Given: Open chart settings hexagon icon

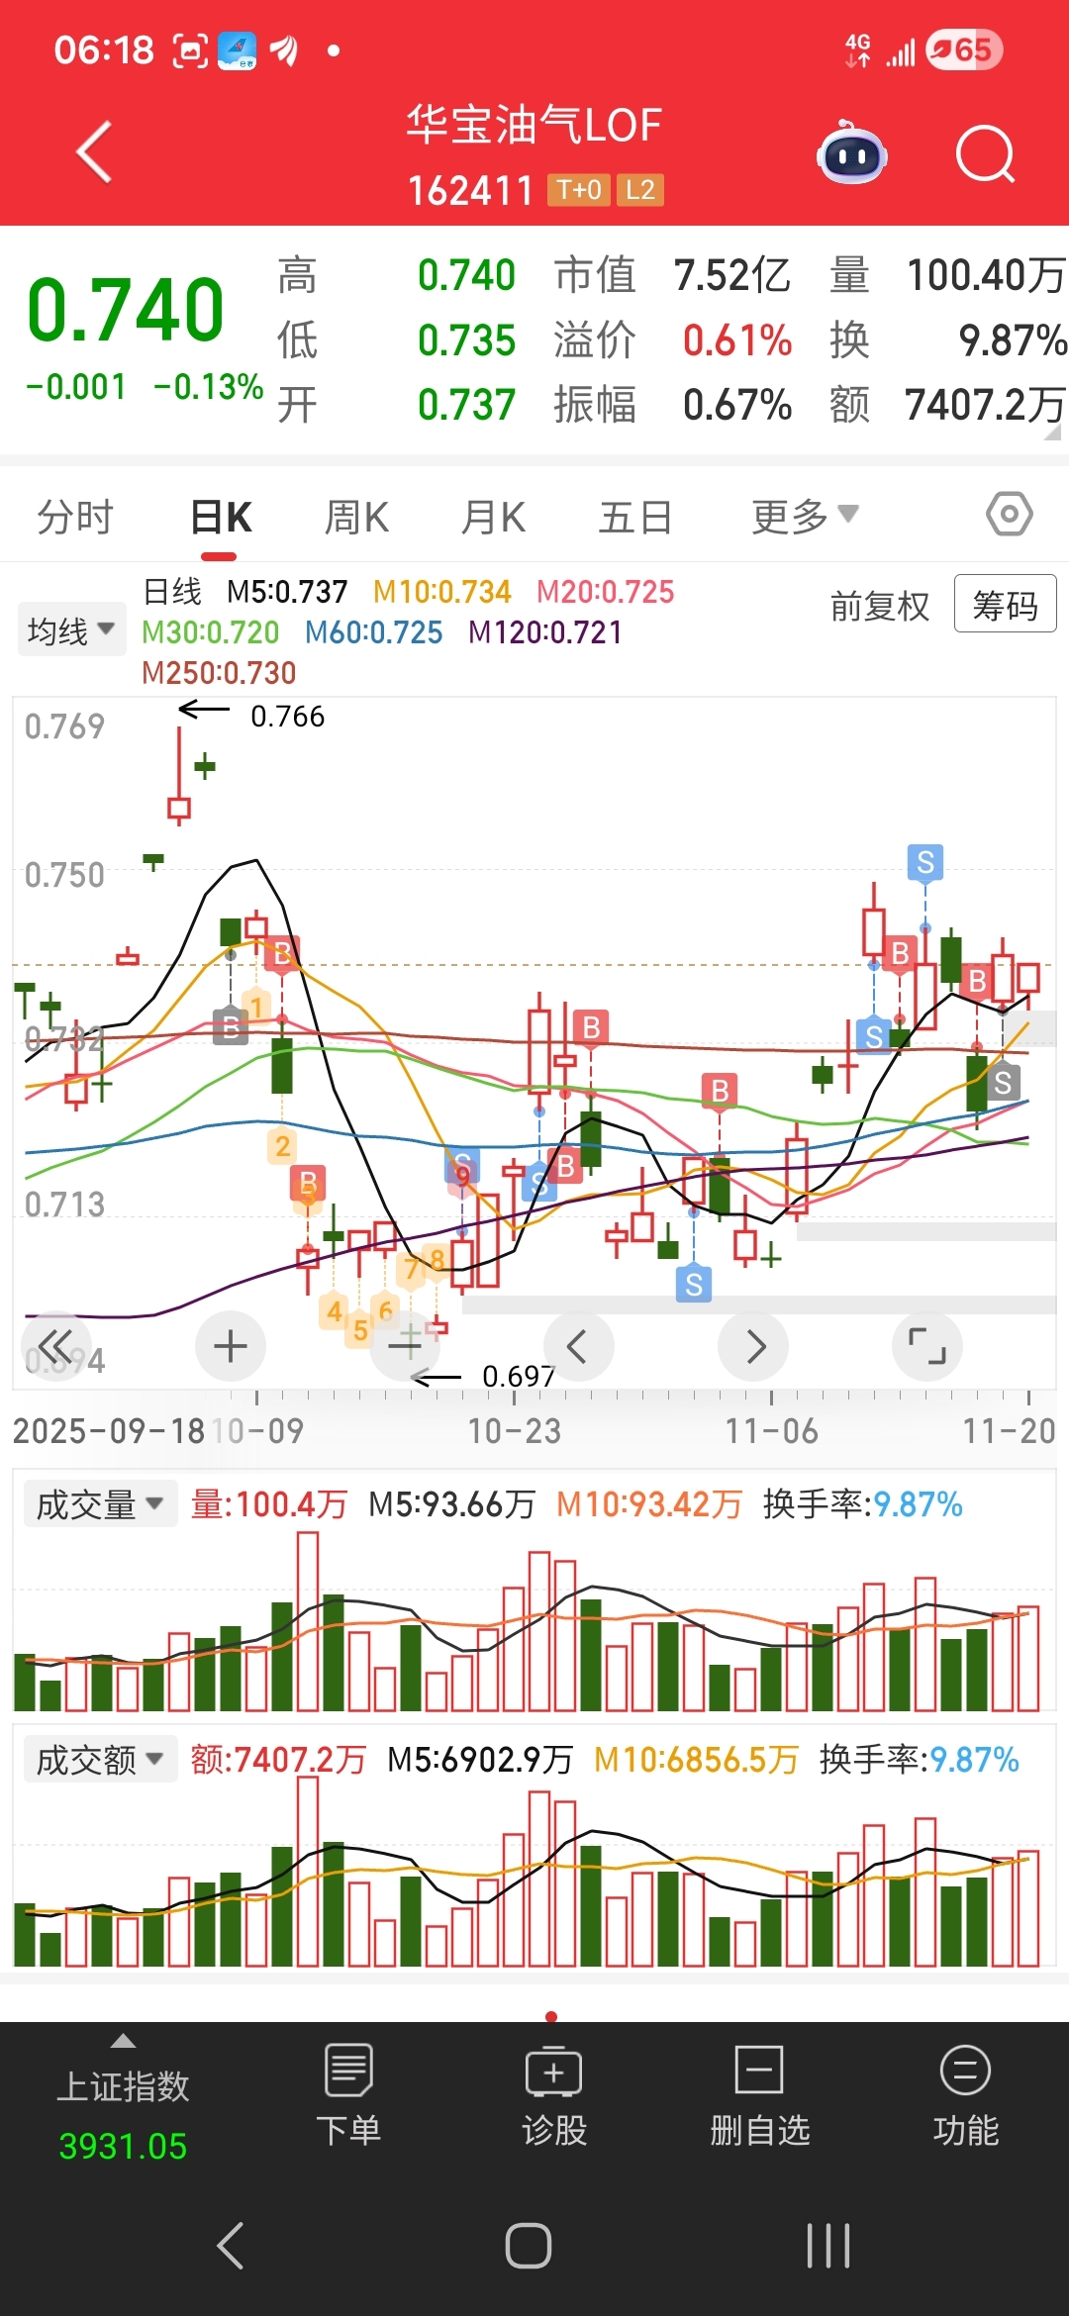Looking at the screenshot, I should click(1009, 514).
